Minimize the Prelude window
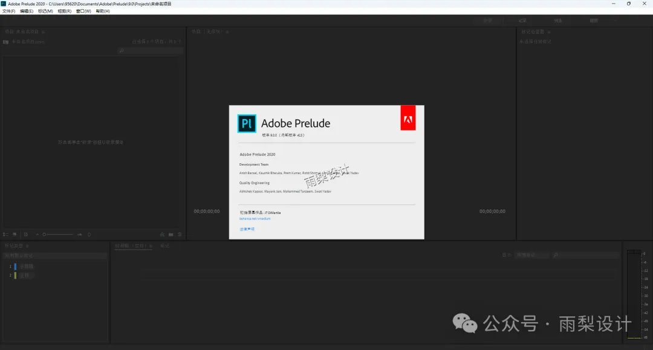The height and width of the screenshot is (350, 653). 614,4
